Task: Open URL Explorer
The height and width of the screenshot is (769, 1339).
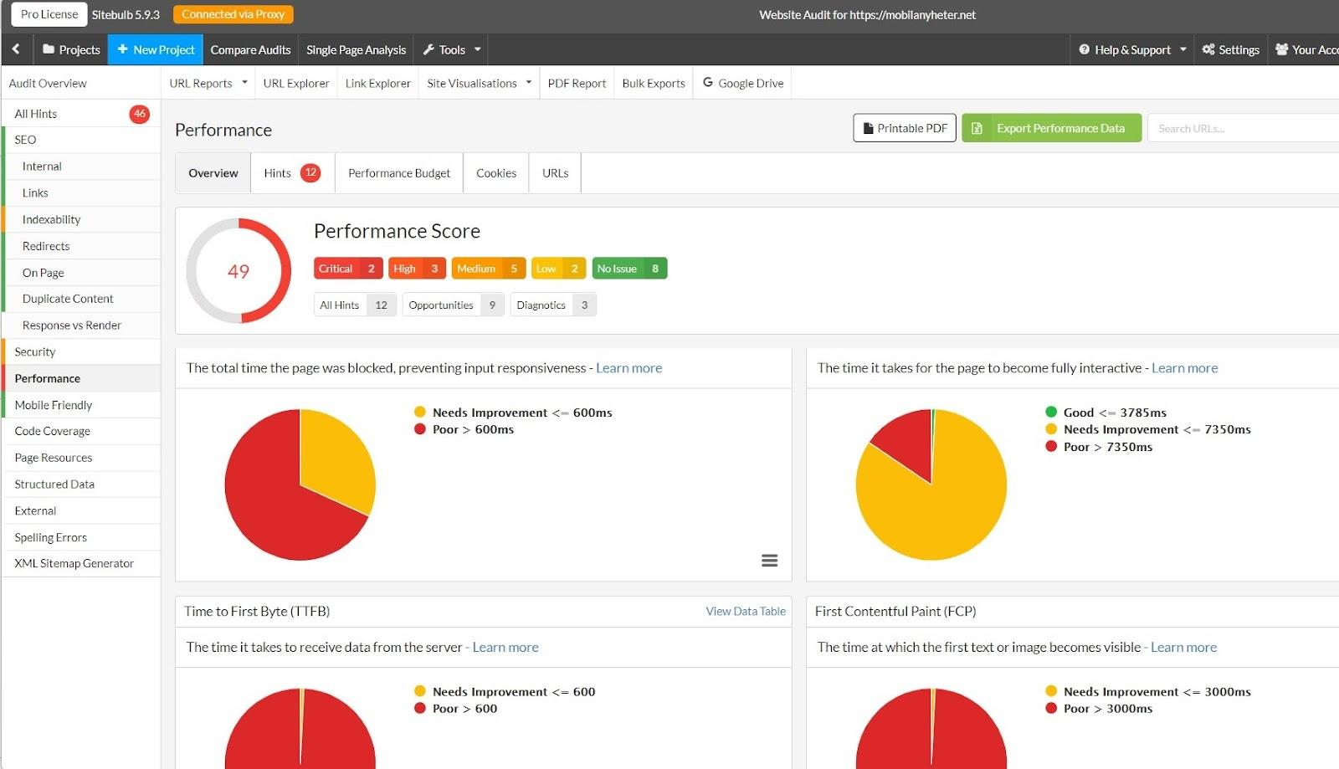Action: point(296,83)
